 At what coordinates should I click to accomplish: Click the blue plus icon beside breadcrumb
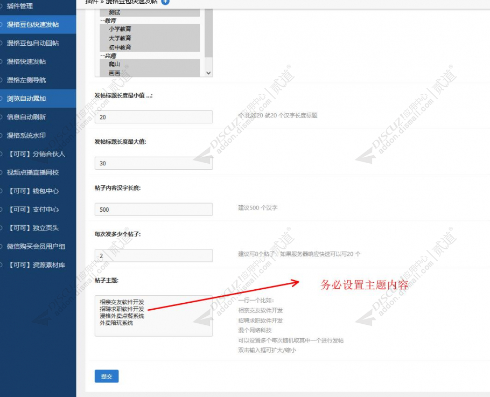pyautogui.click(x=165, y=2)
